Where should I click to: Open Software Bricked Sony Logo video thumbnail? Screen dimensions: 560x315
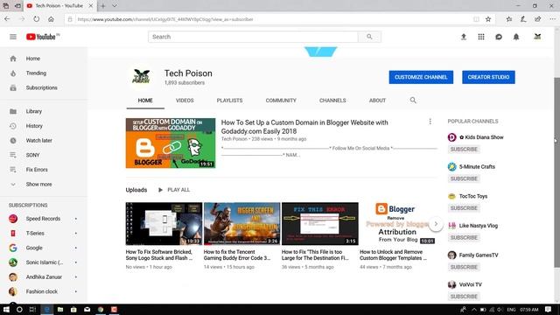pos(164,224)
